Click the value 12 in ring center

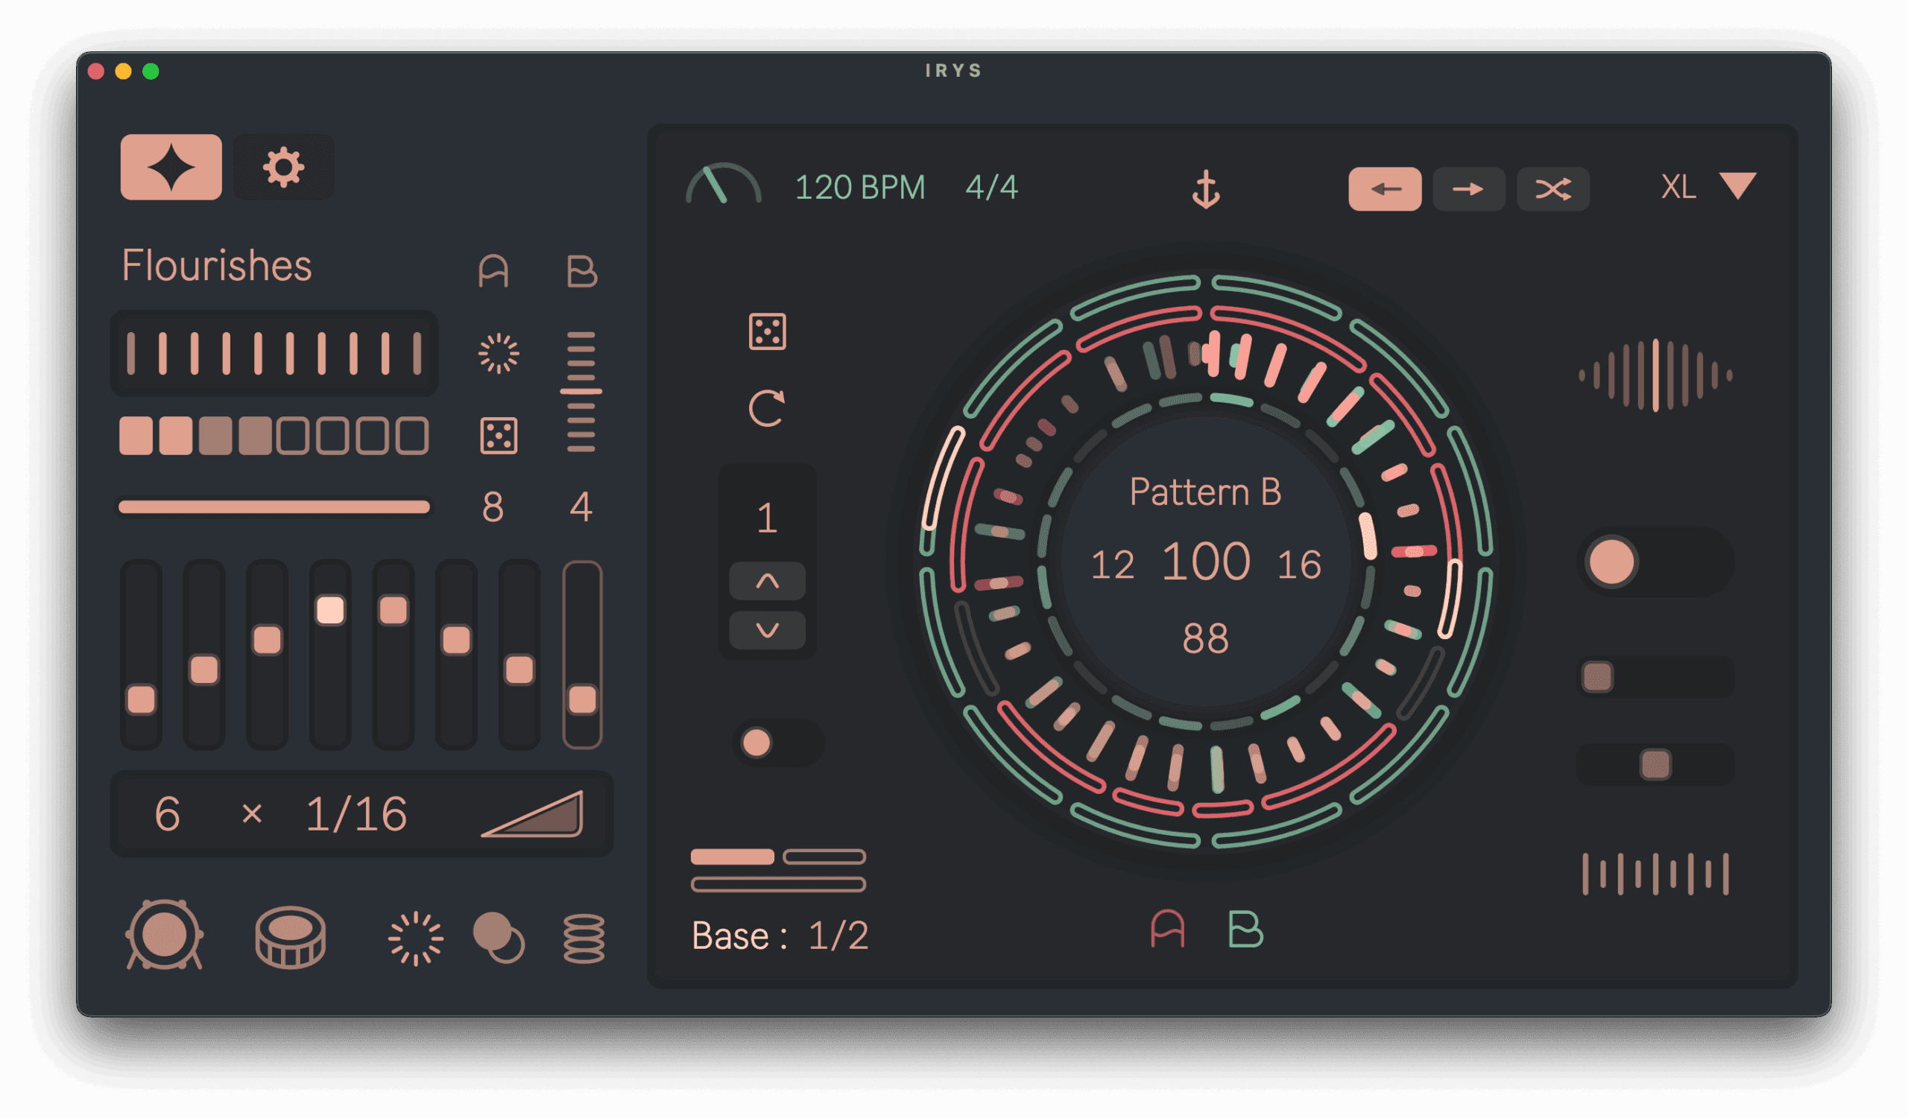point(1112,565)
